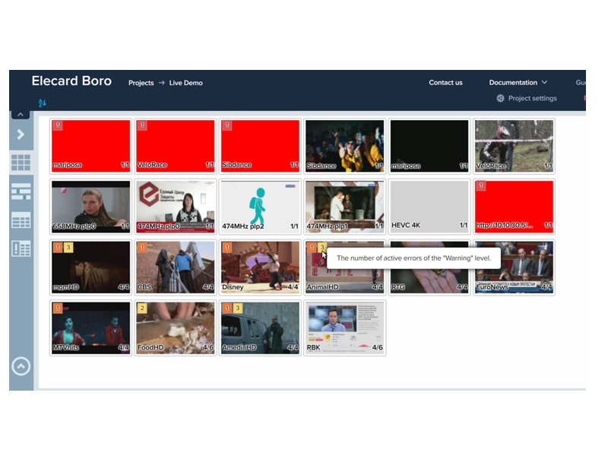Open the table view icon in sidebar
Screen dimensions: 608x456
21,220
